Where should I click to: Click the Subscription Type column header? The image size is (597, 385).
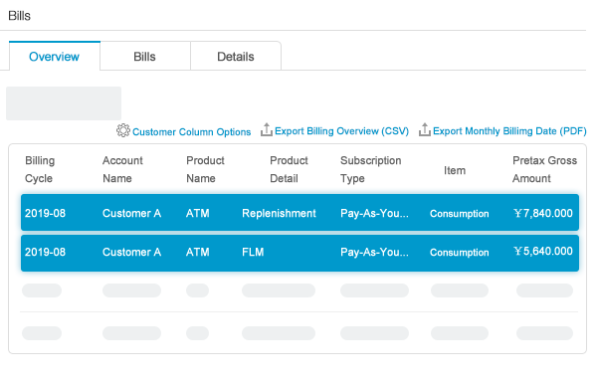coord(370,169)
